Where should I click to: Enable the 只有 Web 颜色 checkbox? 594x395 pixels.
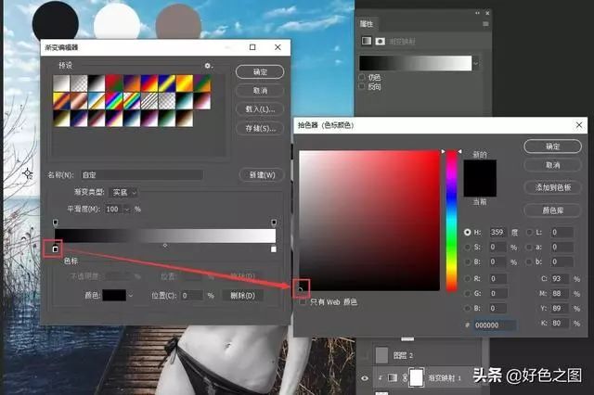tap(303, 302)
